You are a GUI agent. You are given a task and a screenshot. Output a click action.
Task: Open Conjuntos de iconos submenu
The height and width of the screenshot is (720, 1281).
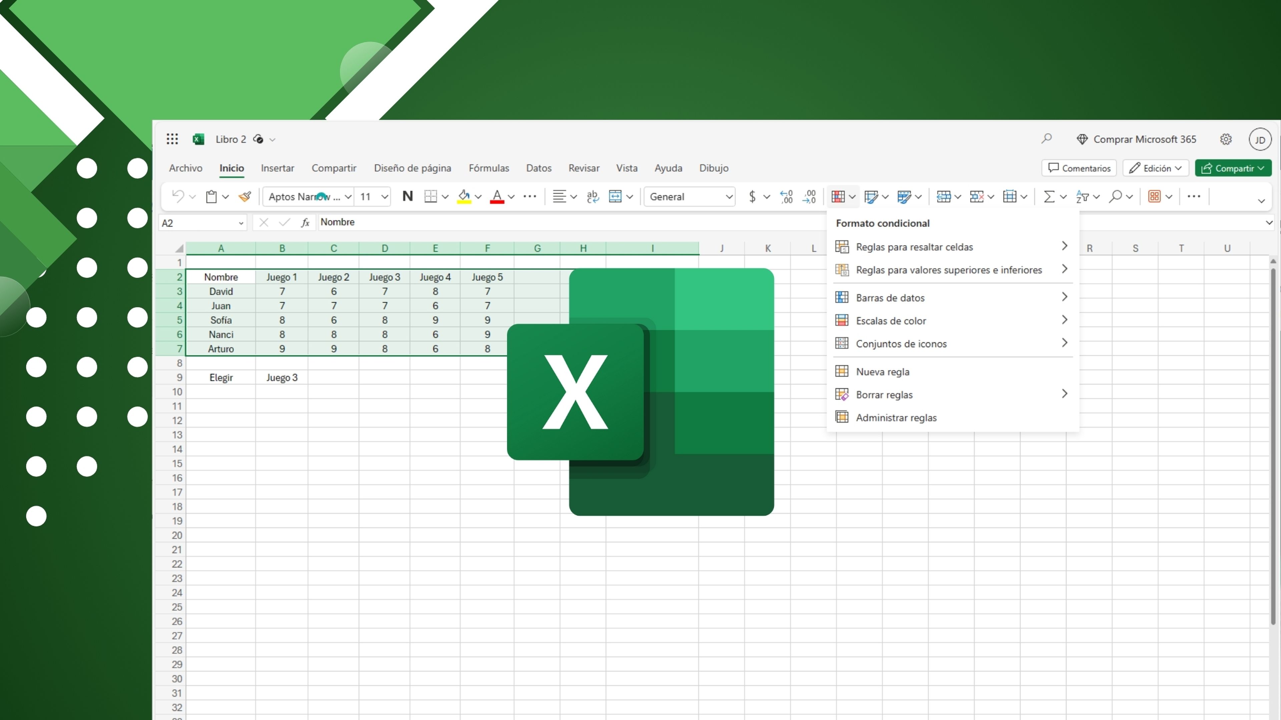(x=952, y=343)
